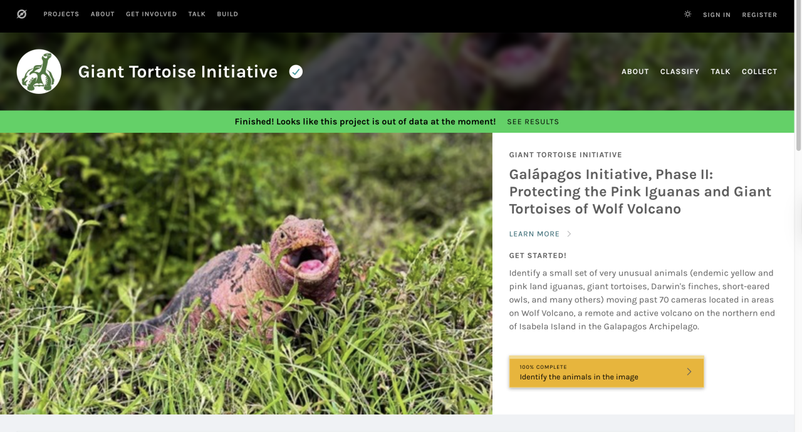
Task: Open the Giant Tortoise project avatar
Action: pyautogui.click(x=39, y=71)
